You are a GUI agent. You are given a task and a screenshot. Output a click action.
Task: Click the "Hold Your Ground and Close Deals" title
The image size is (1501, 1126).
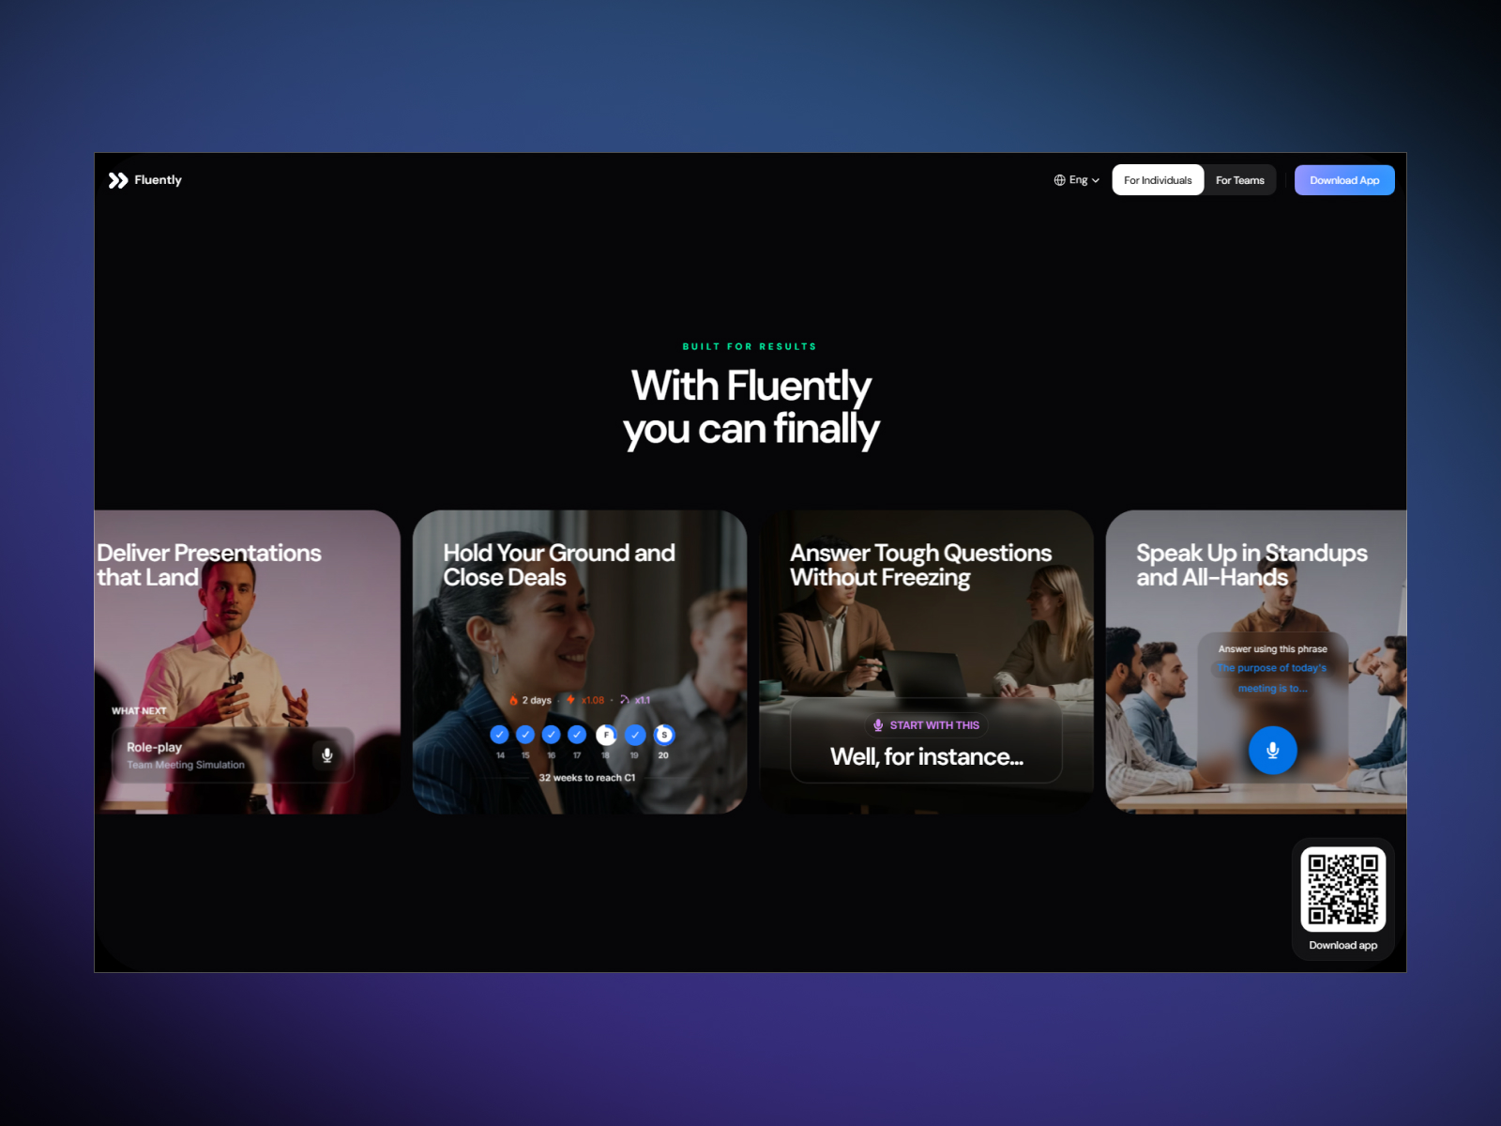(x=559, y=565)
